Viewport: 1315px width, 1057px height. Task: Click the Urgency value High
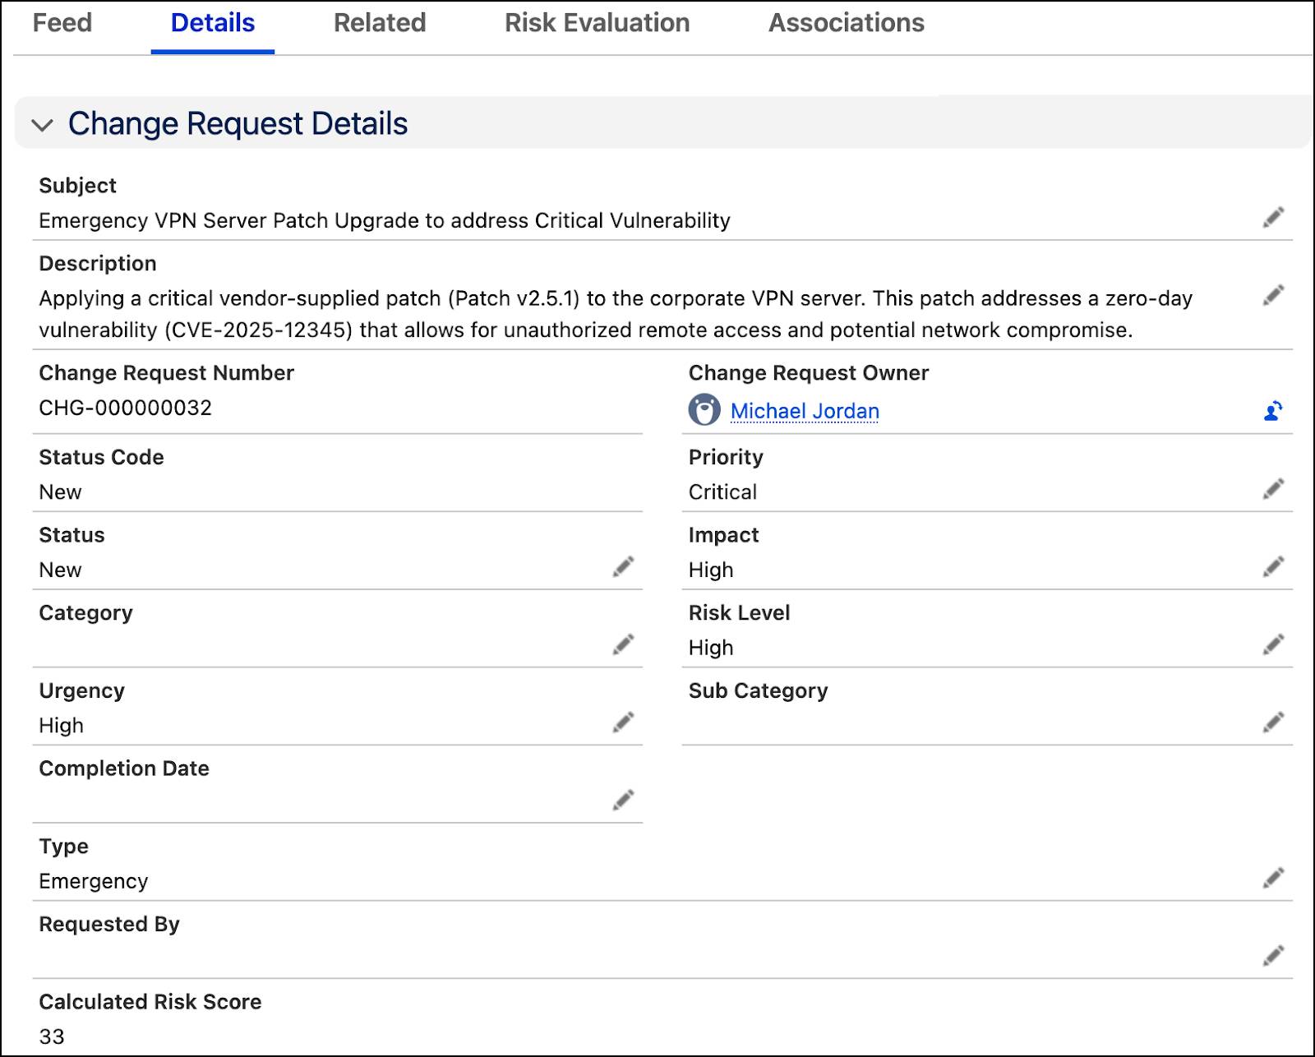click(x=61, y=725)
